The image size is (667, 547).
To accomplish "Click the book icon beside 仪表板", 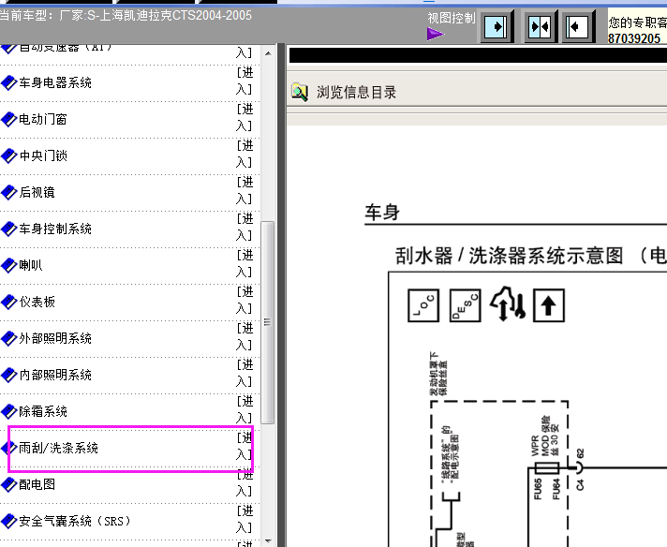I will pyautogui.click(x=9, y=302).
